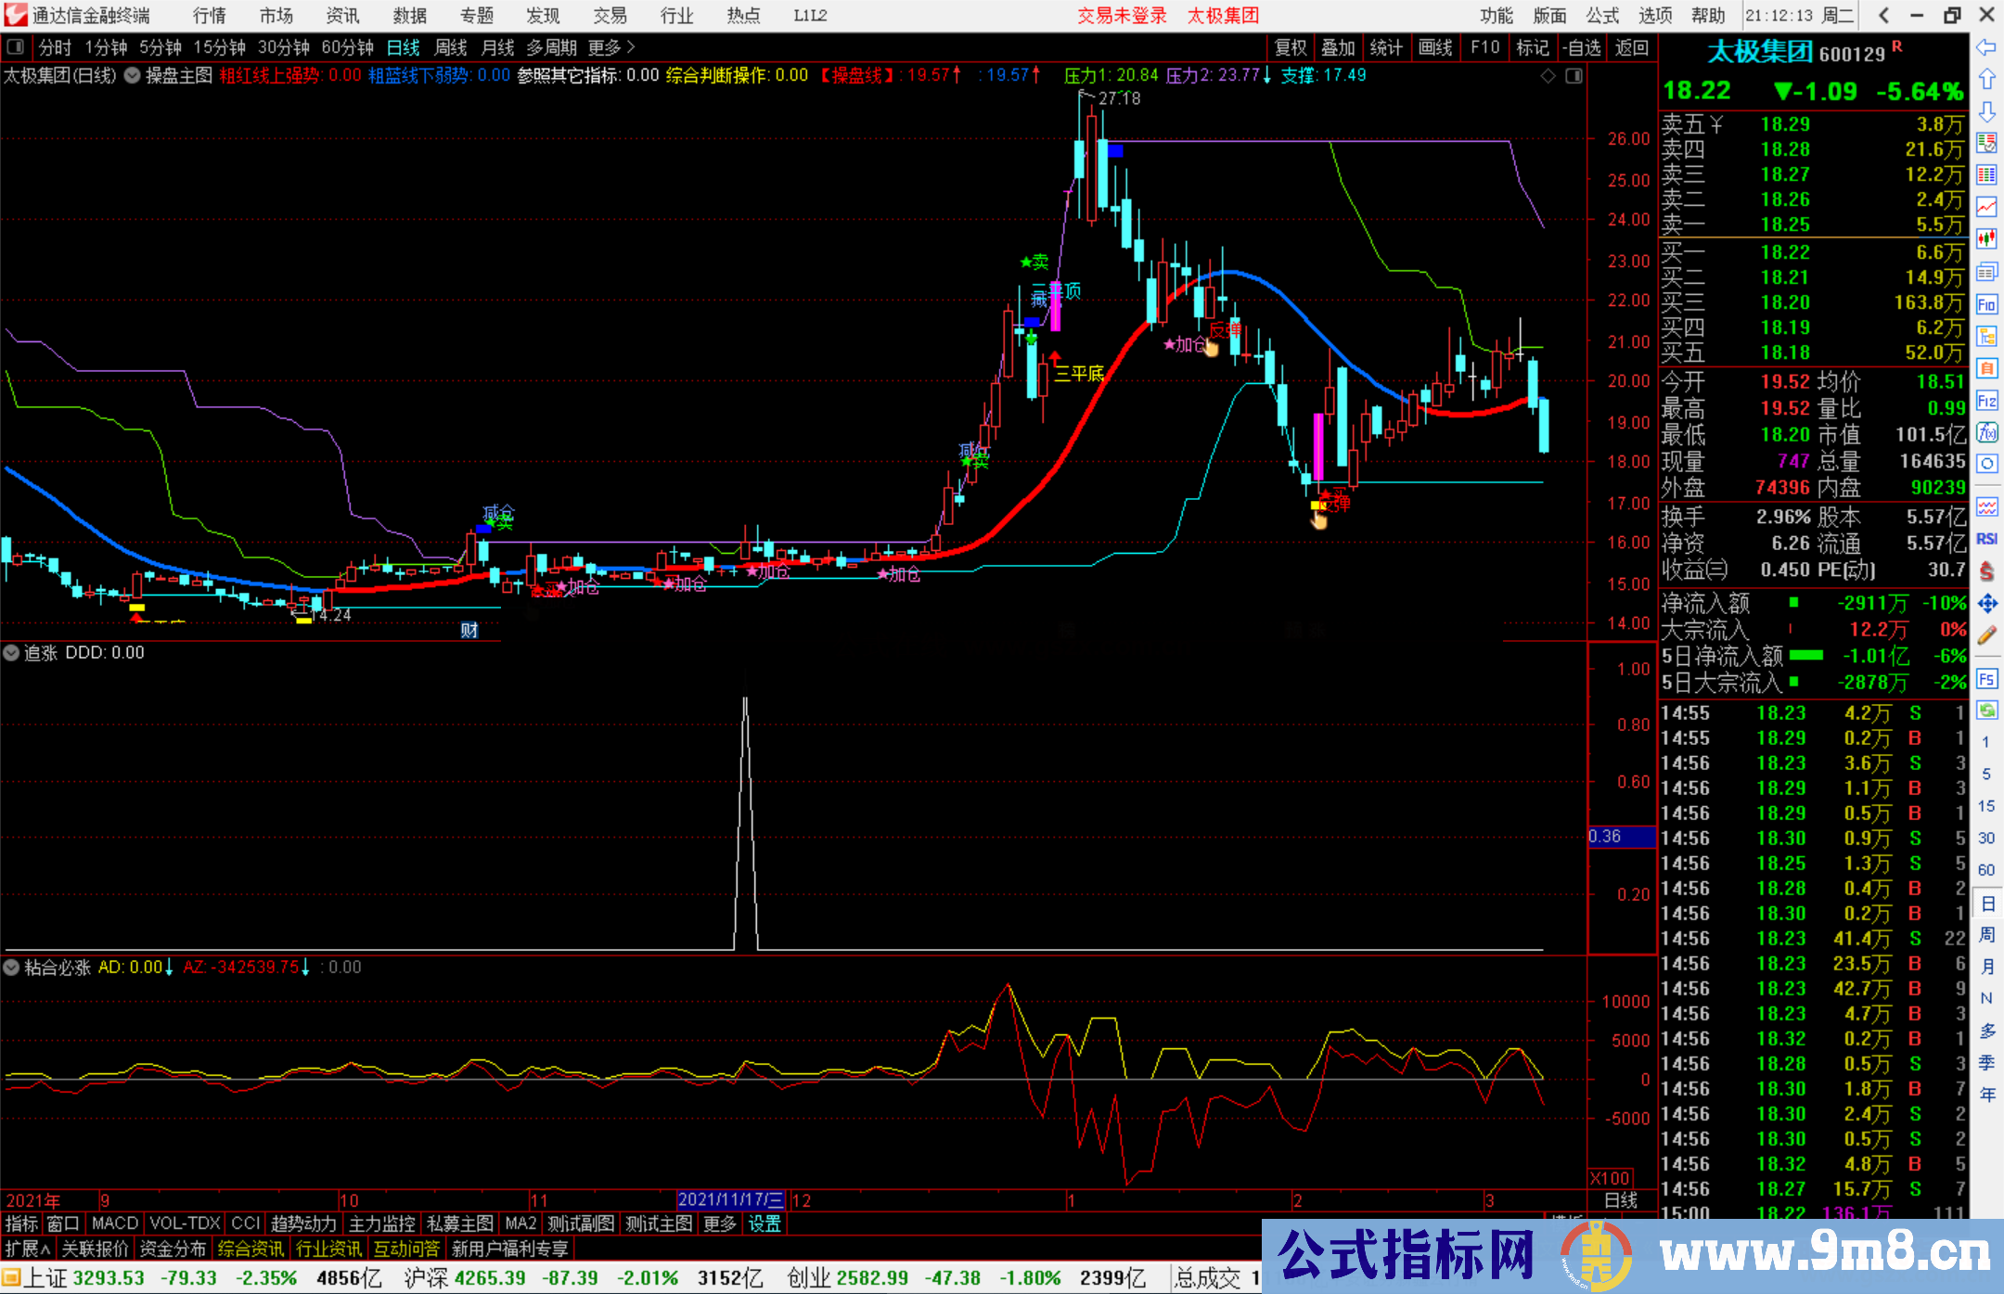The height and width of the screenshot is (1294, 2004).
Task: Click the f(x) formula icon in sidebar
Action: click(x=1986, y=432)
